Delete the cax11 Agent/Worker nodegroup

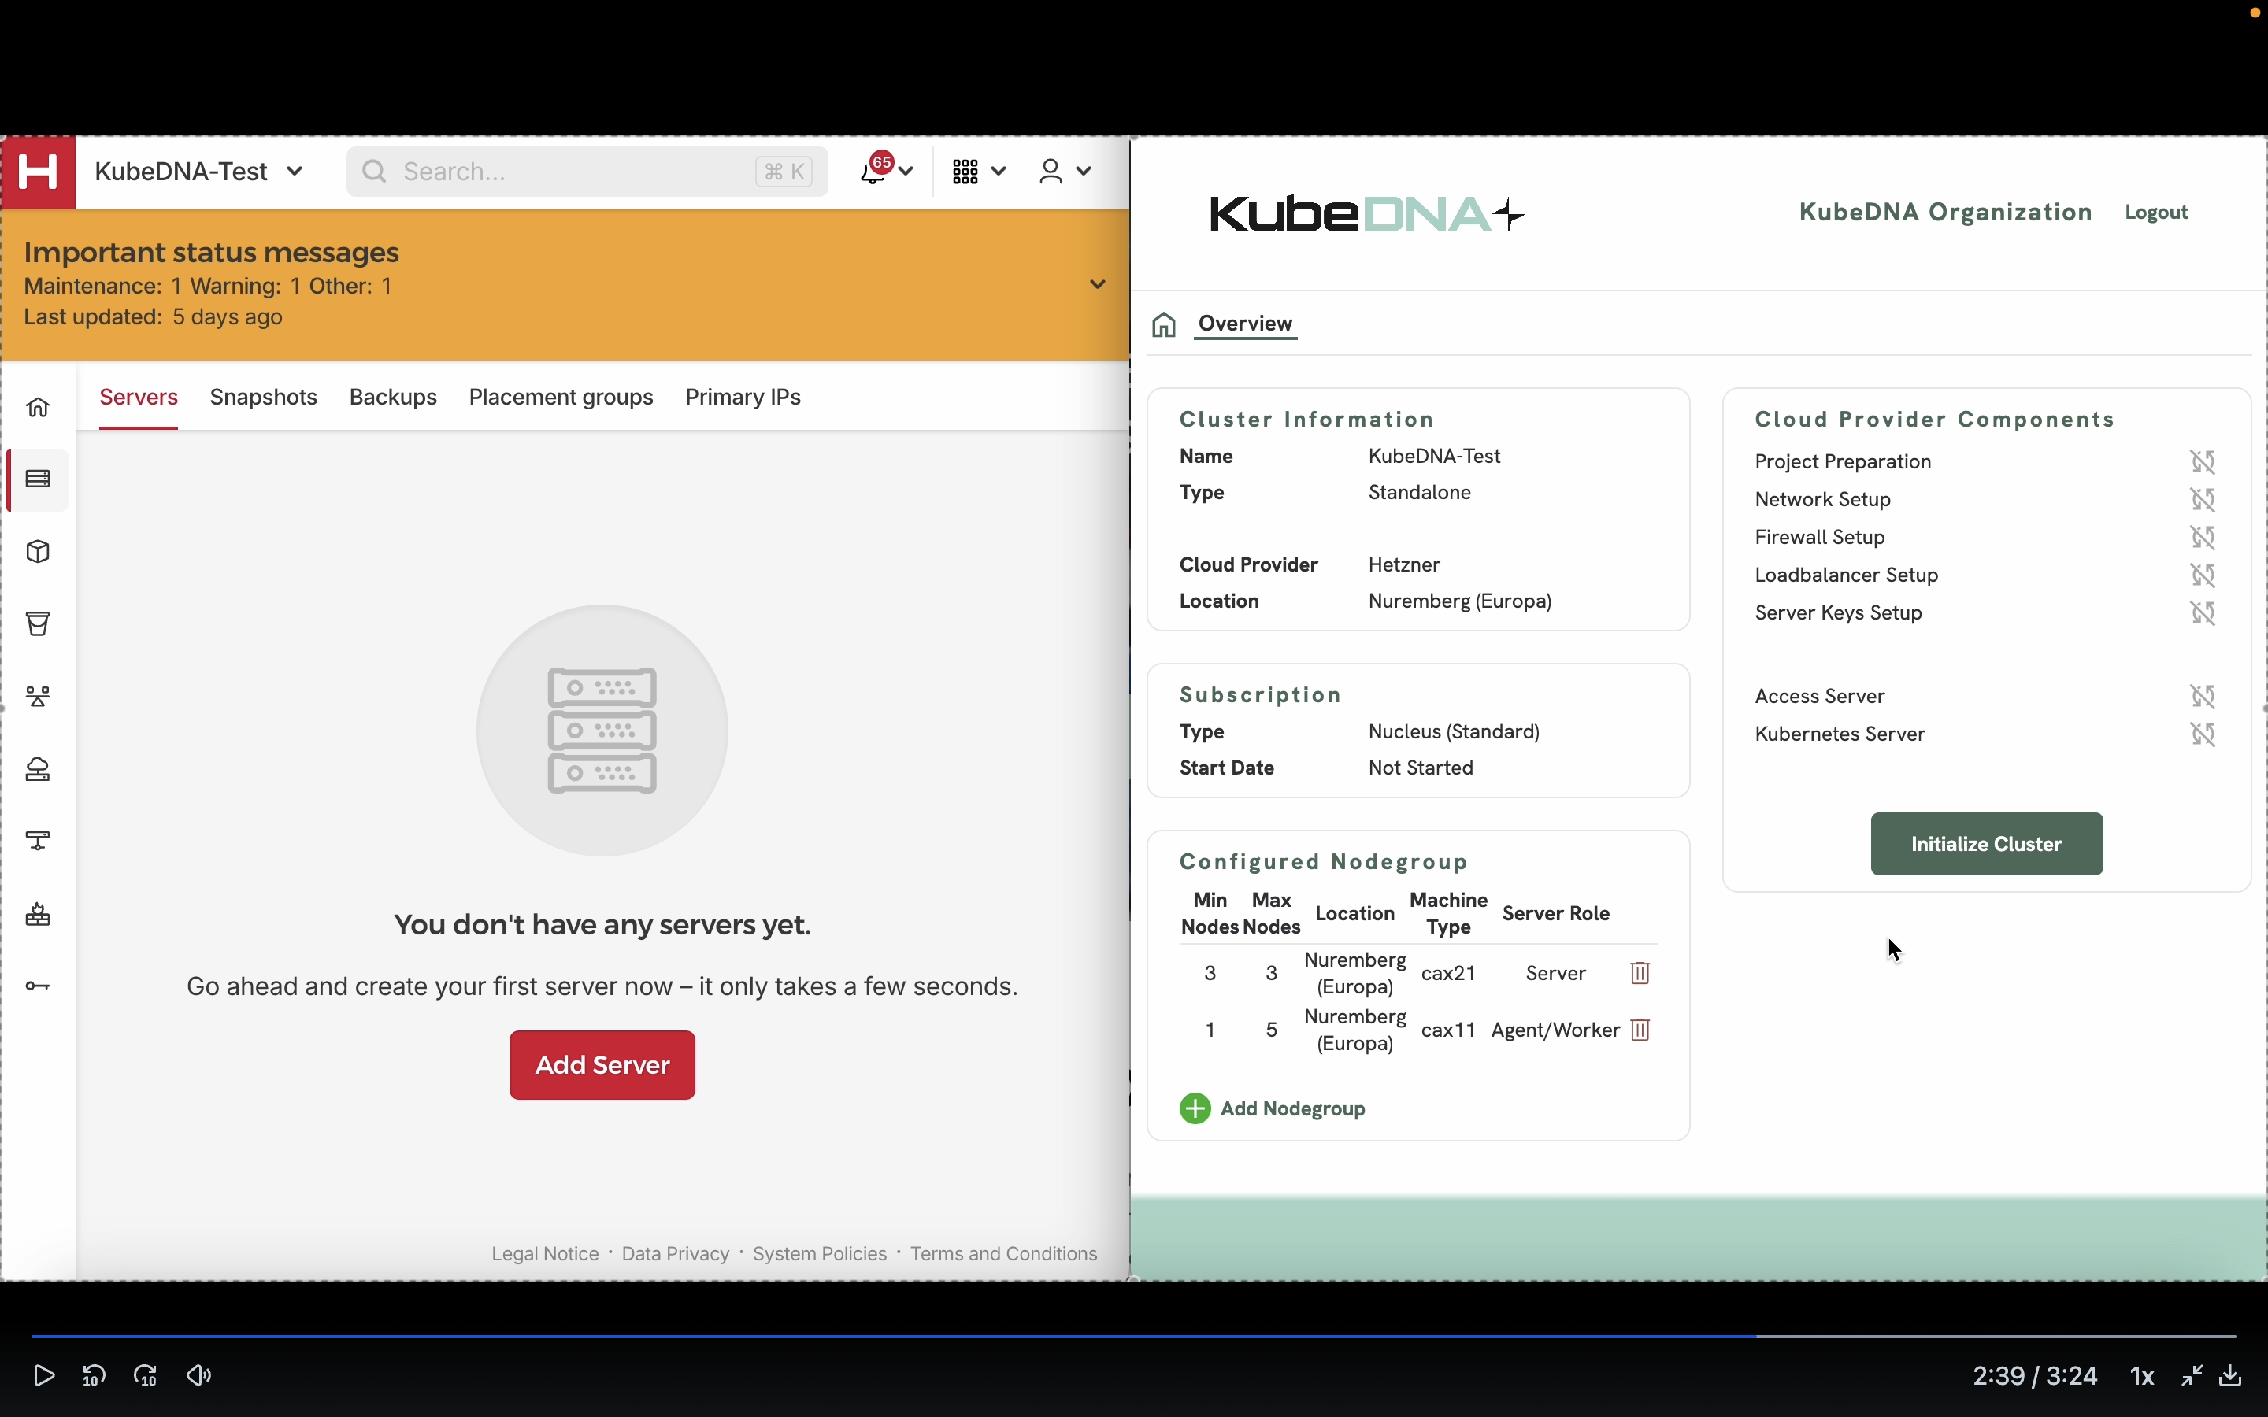coord(1639,1030)
